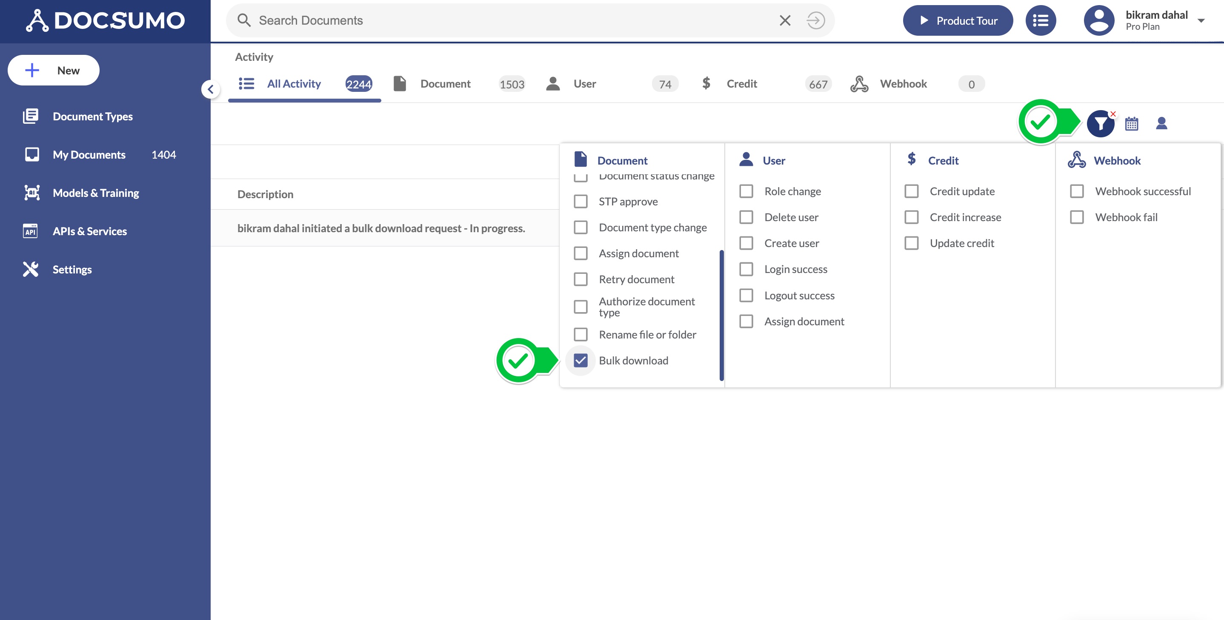
Task: Open the user filter icon
Action: coord(1161,123)
